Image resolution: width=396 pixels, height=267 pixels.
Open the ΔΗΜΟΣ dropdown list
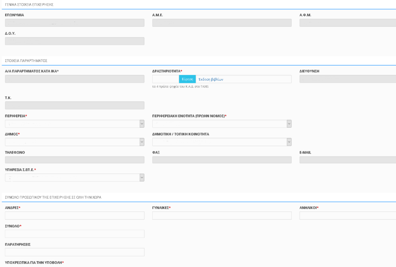74,142
